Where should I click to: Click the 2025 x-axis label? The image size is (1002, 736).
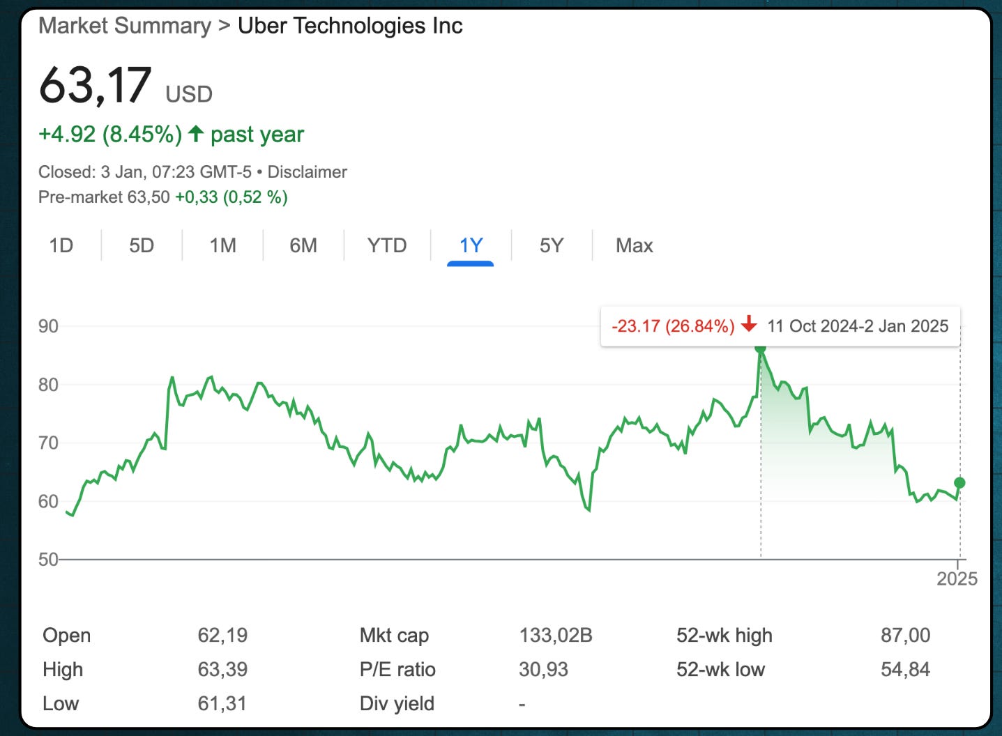(x=957, y=578)
